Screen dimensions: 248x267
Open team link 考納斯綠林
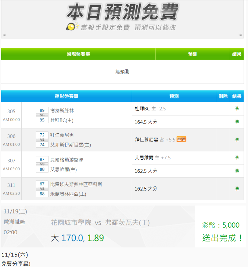pyautogui.click(x=62, y=110)
